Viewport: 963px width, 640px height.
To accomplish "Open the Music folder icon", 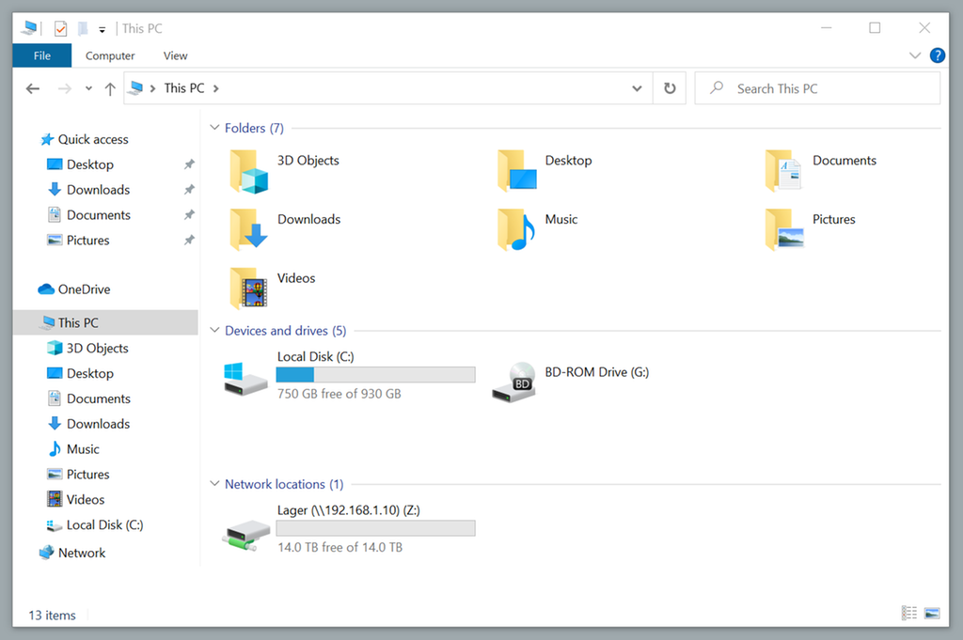I will click(516, 229).
